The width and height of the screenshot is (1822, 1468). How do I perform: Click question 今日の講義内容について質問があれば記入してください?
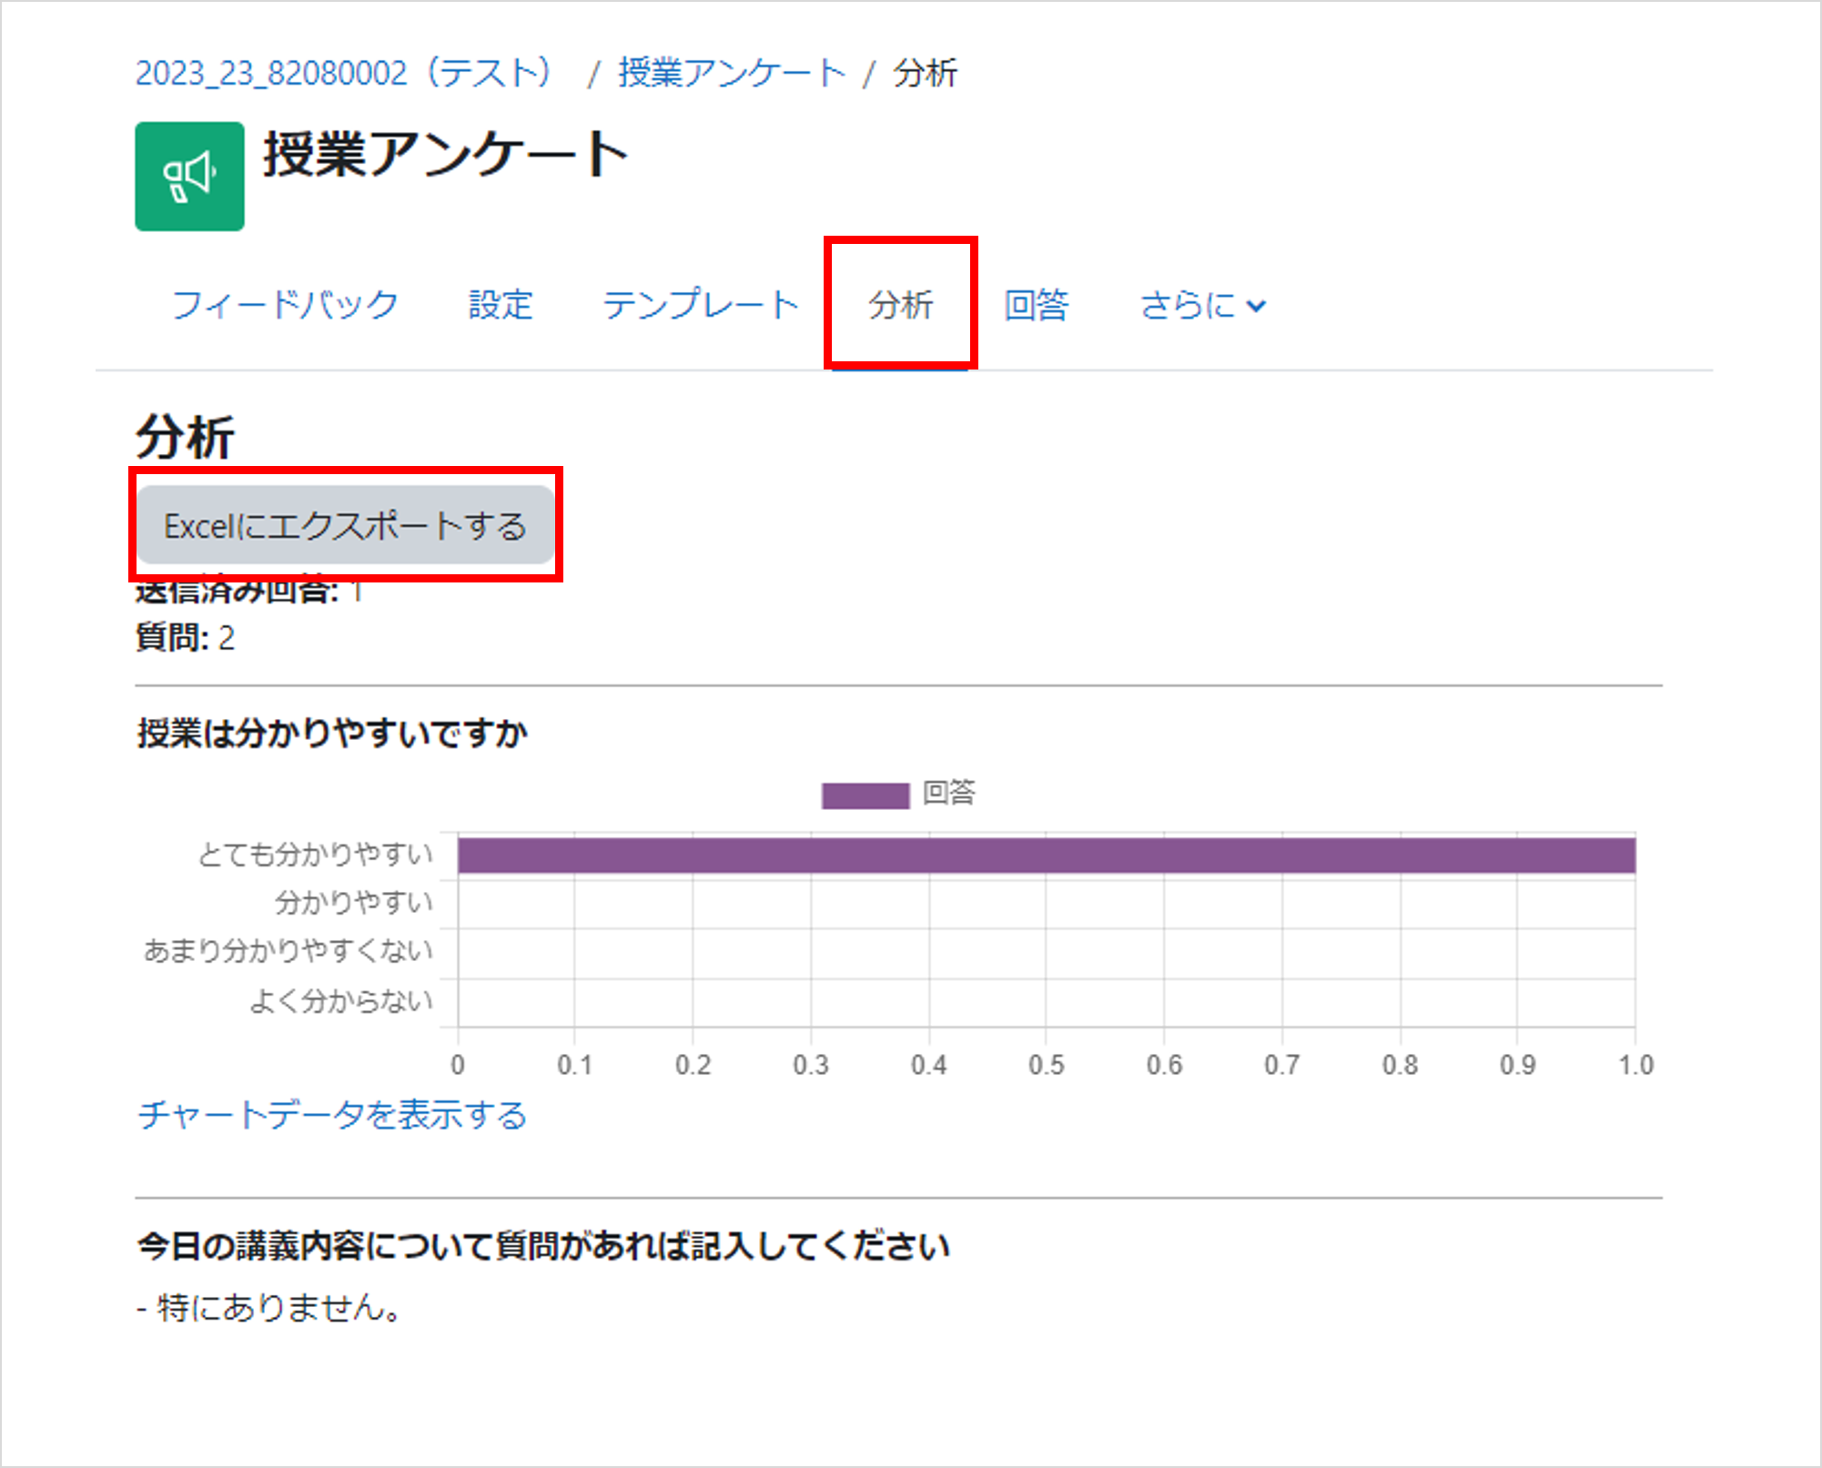pos(543,1245)
